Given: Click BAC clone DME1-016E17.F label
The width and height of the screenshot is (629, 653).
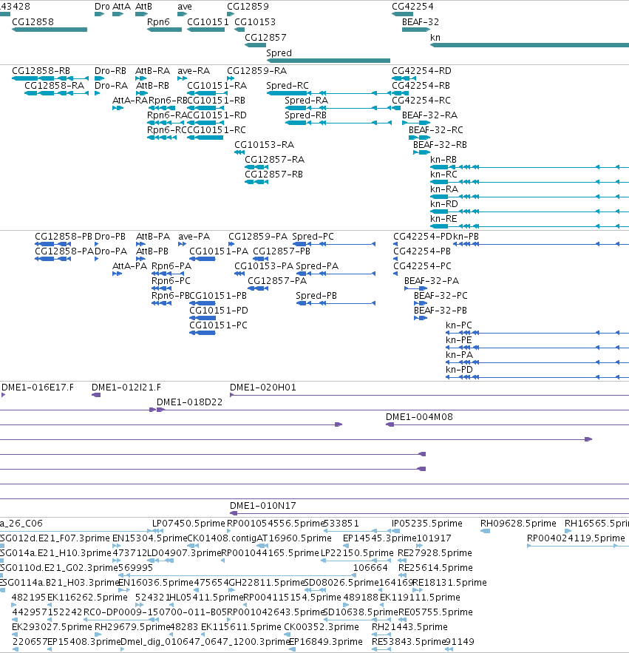Looking at the screenshot, I should pyautogui.click(x=38, y=388).
